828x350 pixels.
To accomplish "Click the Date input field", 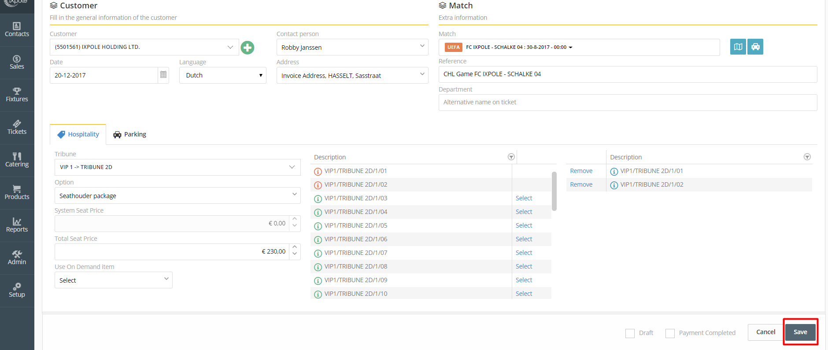I will click(x=104, y=75).
